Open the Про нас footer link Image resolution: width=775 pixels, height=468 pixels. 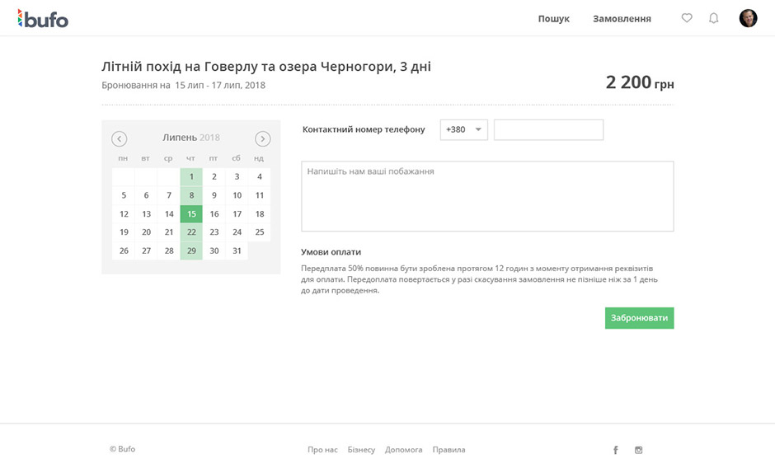coord(322,450)
